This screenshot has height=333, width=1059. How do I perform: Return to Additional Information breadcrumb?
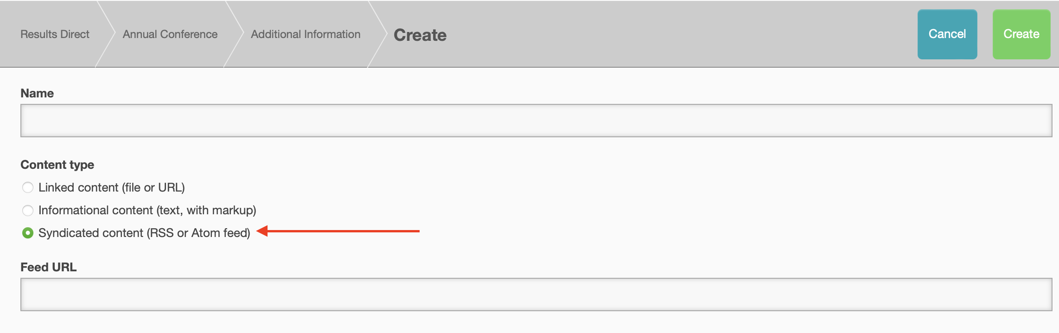click(x=306, y=34)
